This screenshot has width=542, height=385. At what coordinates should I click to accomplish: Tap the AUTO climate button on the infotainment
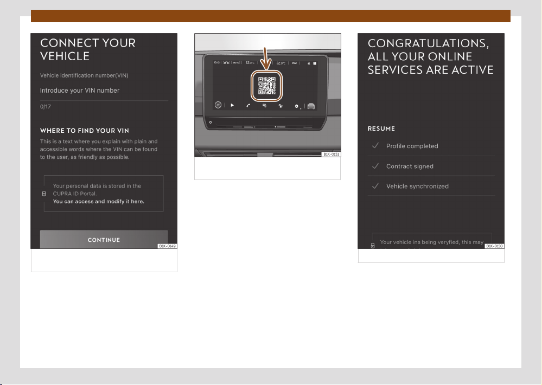(x=236, y=62)
